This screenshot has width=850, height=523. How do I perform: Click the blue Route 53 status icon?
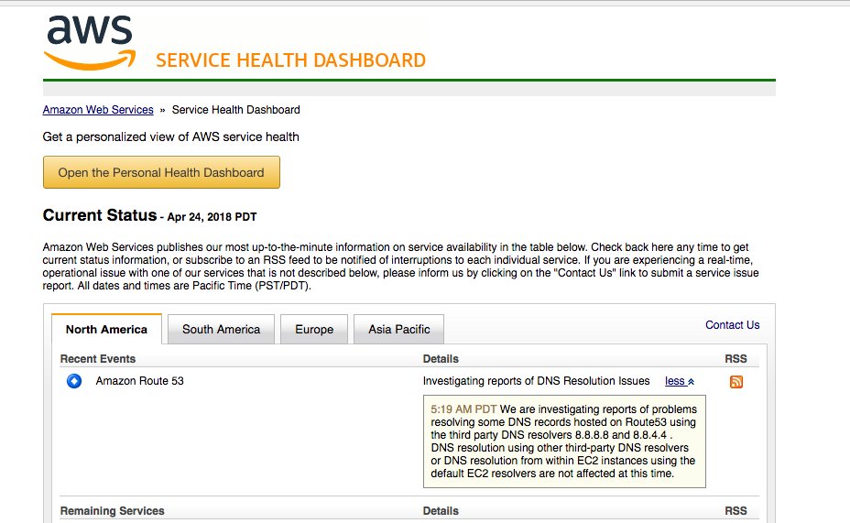pyautogui.click(x=74, y=381)
